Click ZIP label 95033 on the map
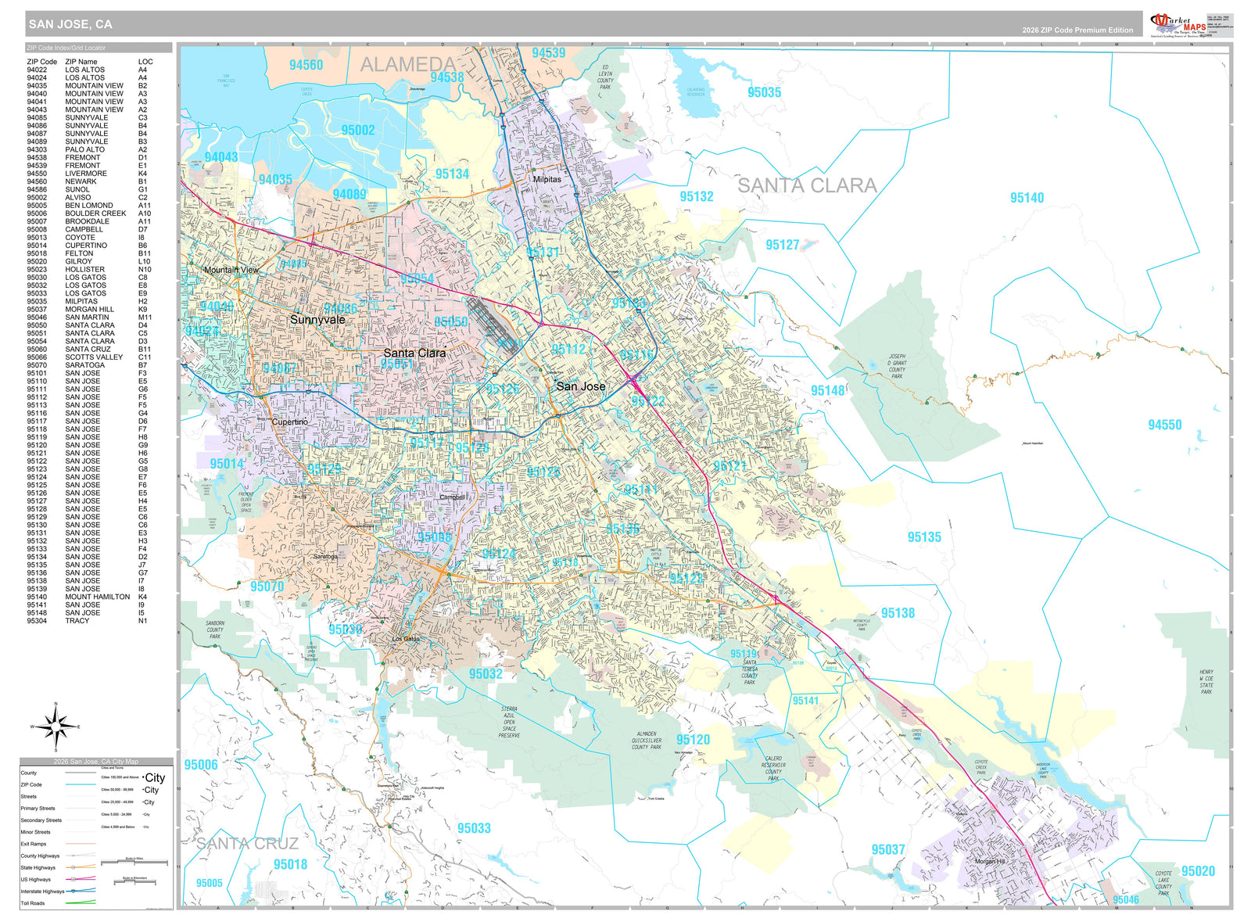 [x=474, y=828]
